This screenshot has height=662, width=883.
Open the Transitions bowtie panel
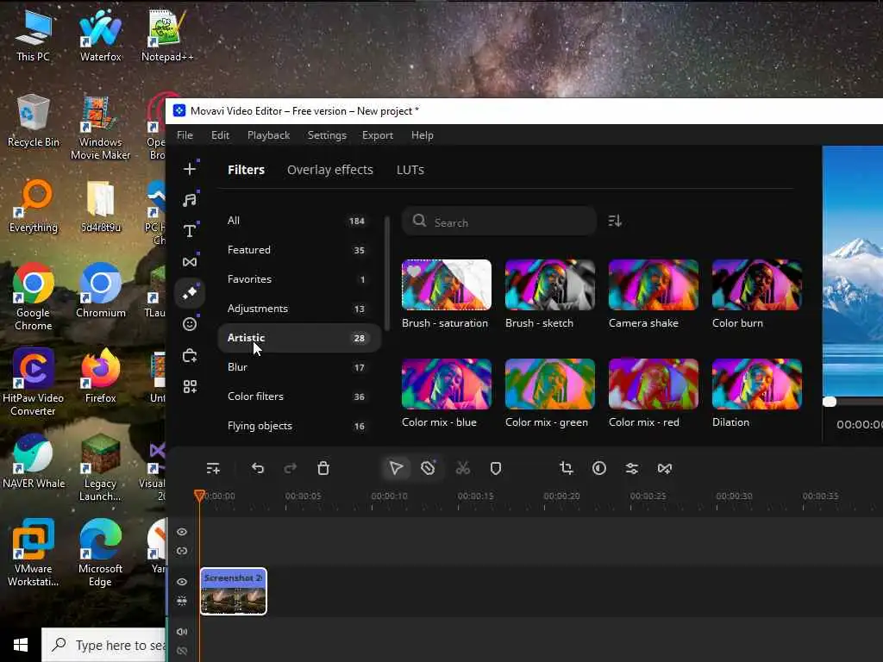click(x=190, y=262)
